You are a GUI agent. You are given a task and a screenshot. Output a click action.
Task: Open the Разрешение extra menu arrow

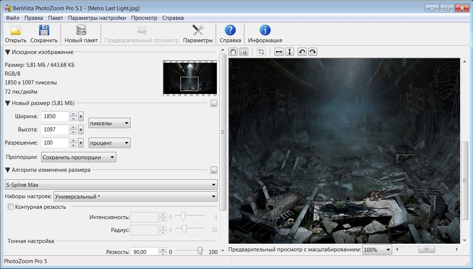81,143
